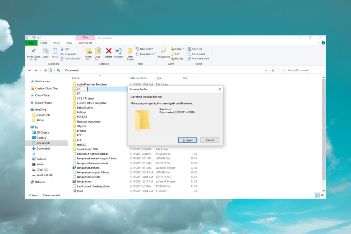Open the Move to menu
Screen dimensions: 351x234
pos(88,54)
